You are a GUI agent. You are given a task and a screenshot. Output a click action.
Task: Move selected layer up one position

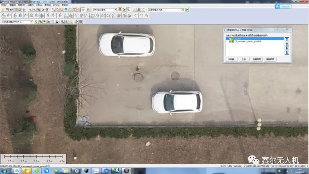coord(287,44)
